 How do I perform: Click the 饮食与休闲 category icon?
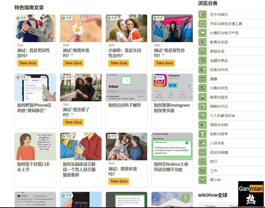pyautogui.click(x=203, y=70)
